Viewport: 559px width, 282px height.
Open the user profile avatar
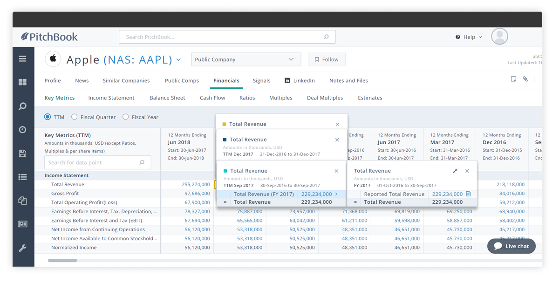[x=499, y=37]
